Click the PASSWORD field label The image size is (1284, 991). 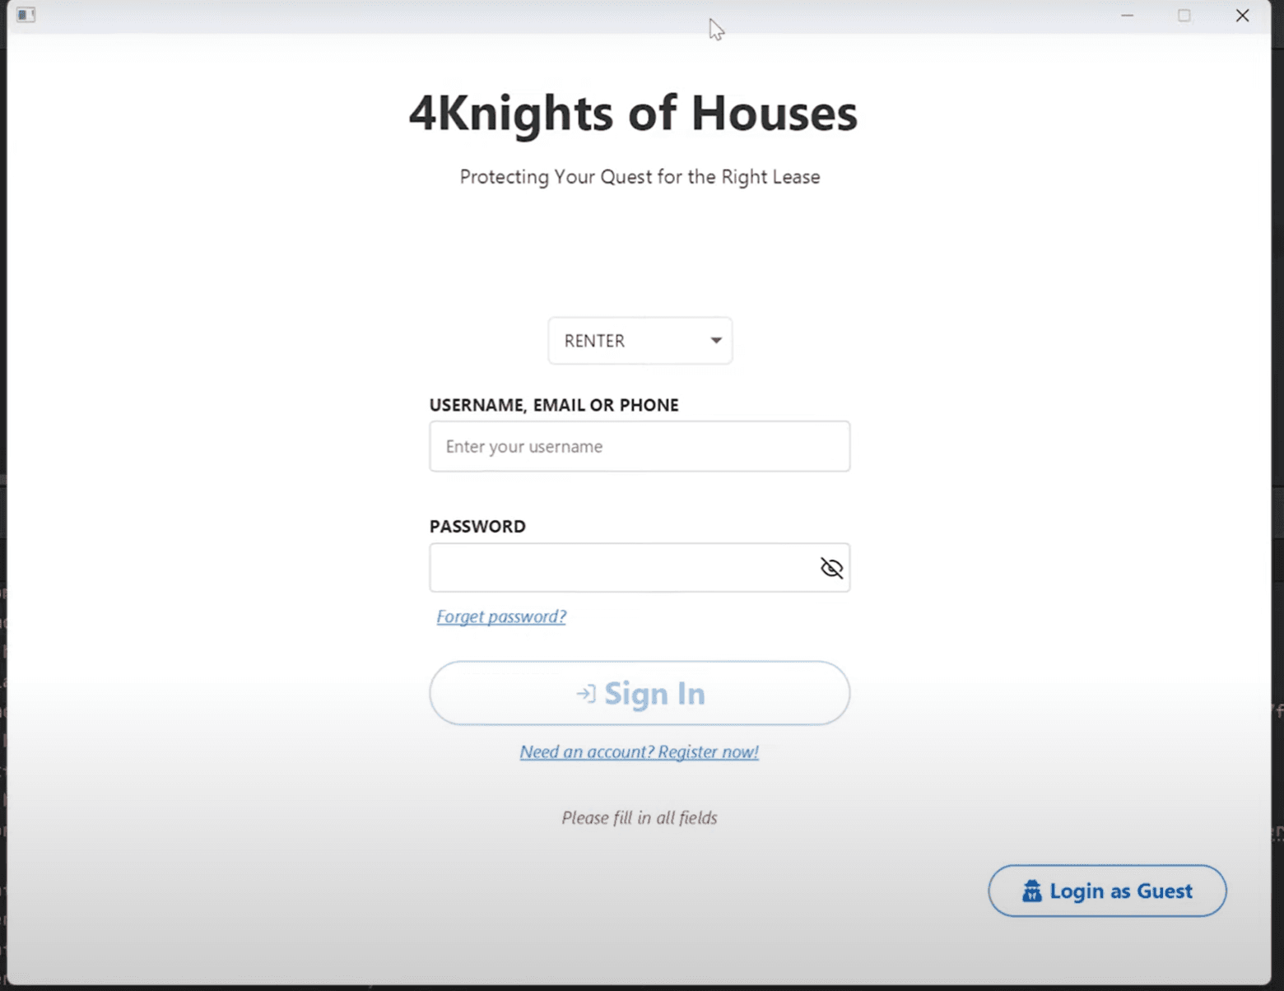(x=477, y=525)
